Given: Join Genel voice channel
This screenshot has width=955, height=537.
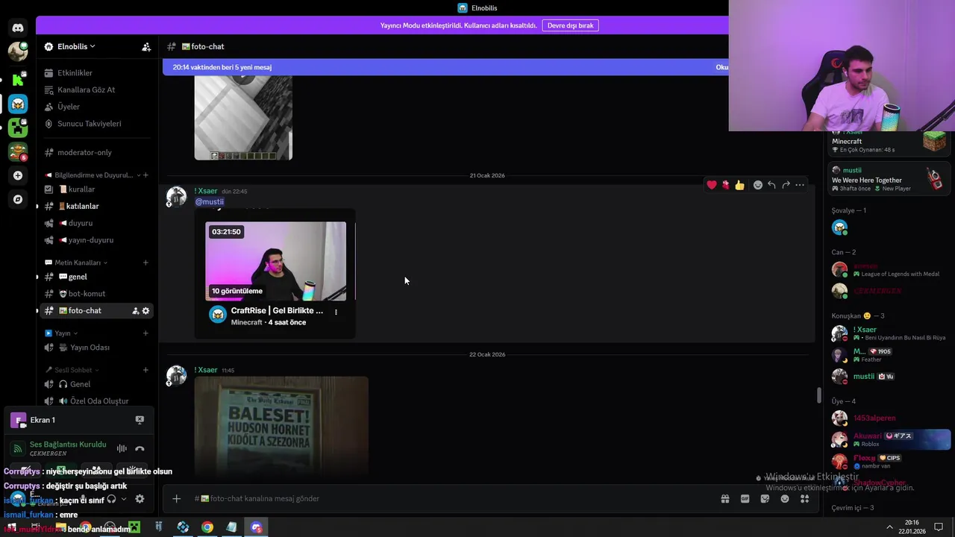Looking at the screenshot, I should point(95,384).
